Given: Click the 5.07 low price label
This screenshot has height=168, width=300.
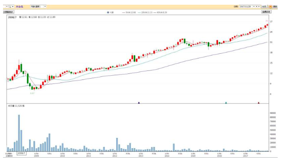Looking at the screenshot, I should point(32,93).
